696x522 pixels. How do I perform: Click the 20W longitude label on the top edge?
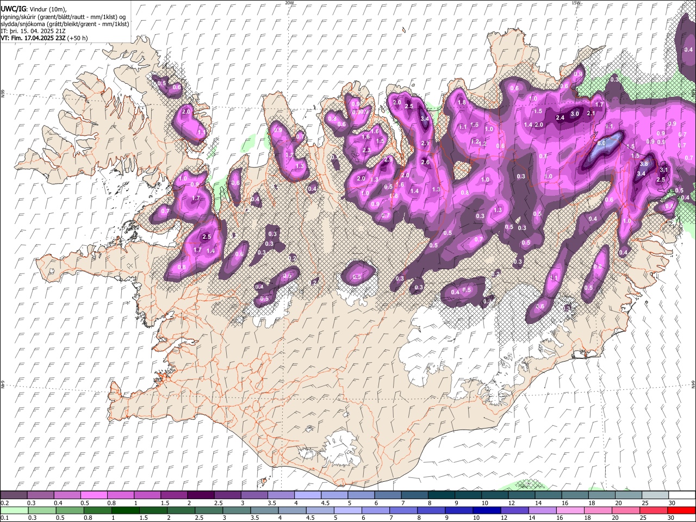pos(289,3)
